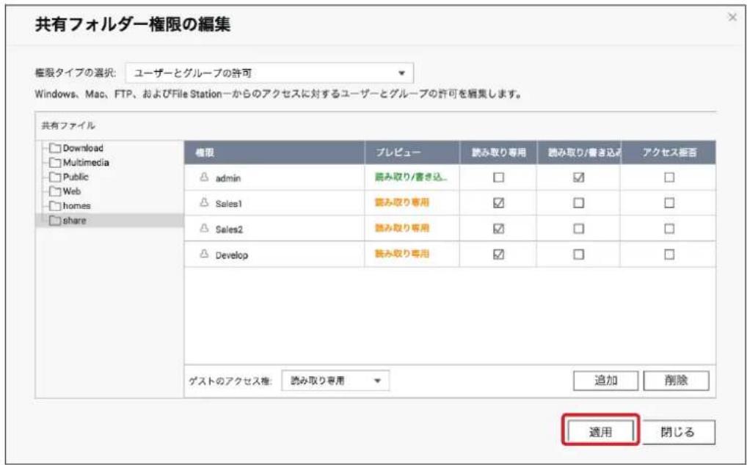Check access denied box for Develop
Viewport: 747px width, 465px height.
[669, 255]
